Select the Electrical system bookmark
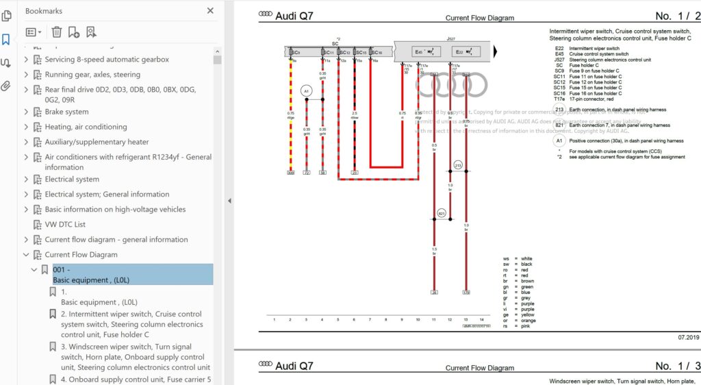Image resolution: width=701 pixels, height=385 pixels. click(x=72, y=179)
